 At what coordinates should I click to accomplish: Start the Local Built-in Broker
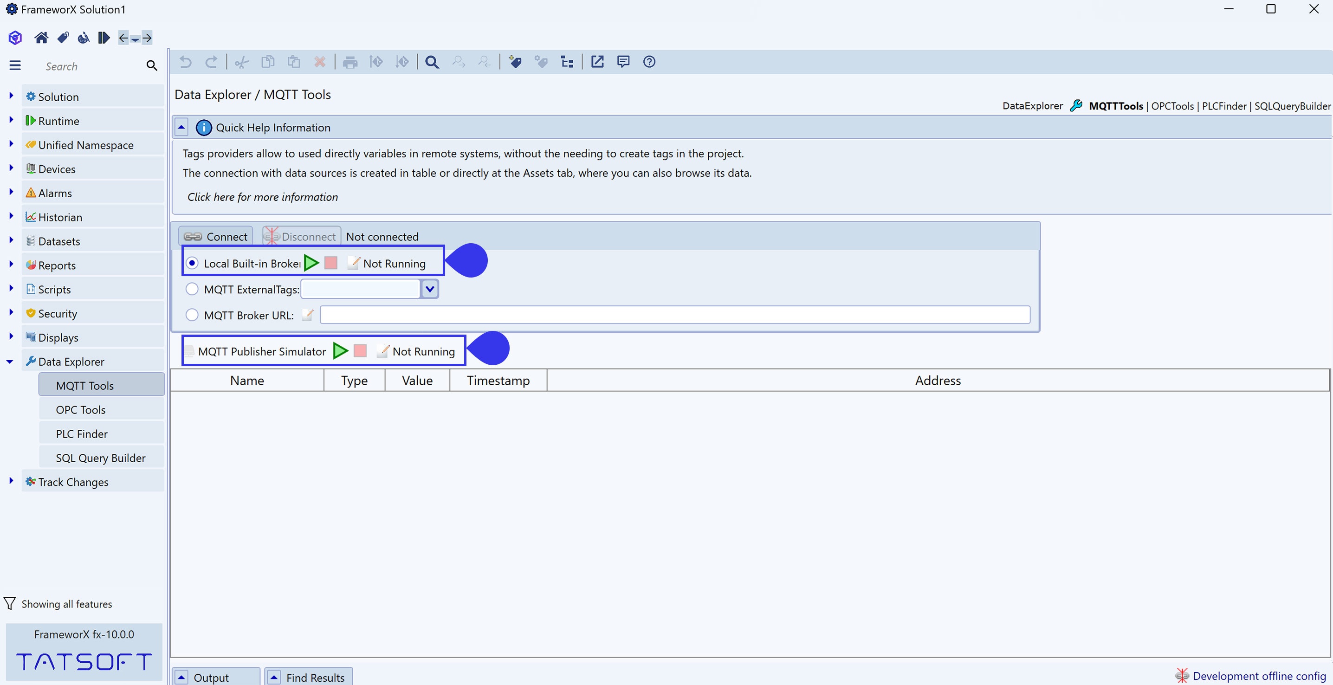pos(311,263)
